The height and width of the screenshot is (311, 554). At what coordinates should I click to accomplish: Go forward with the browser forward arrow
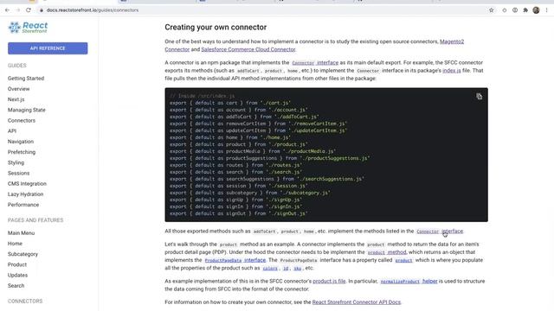[x=17, y=10]
